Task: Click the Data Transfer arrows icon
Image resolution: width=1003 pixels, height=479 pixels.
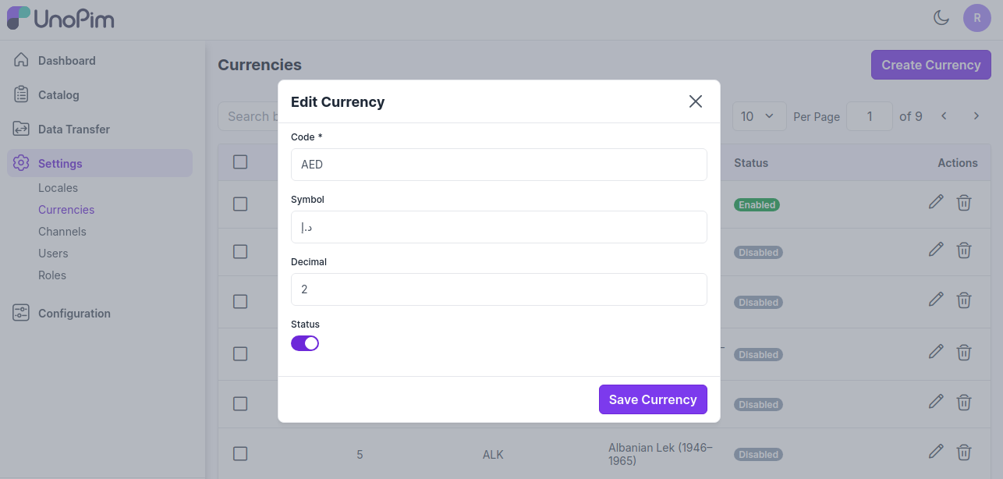Action: click(x=22, y=129)
